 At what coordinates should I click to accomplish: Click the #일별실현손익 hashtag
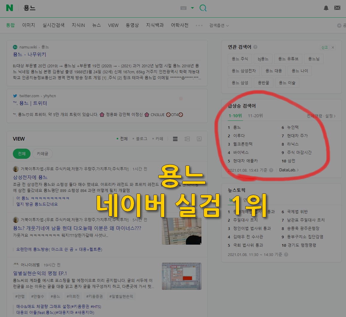pyautogui.click(x=121, y=296)
